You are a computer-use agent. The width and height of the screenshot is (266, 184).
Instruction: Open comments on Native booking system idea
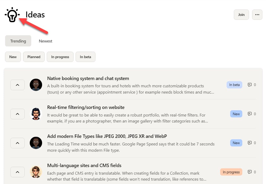pyautogui.click(x=252, y=85)
